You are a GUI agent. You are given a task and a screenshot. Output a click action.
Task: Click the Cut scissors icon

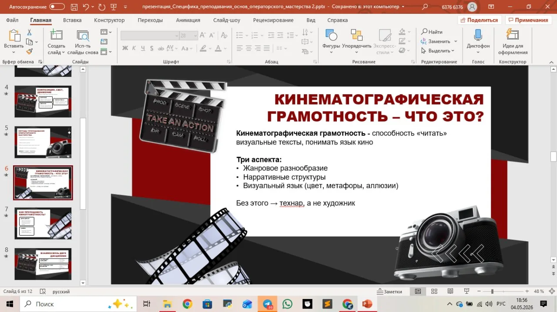tap(29, 33)
